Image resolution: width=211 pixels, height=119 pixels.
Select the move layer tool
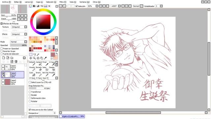point(31,58)
